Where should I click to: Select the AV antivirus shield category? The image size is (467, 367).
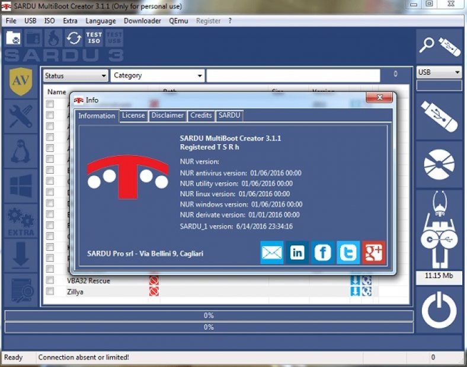pyautogui.click(x=21, y=82)
